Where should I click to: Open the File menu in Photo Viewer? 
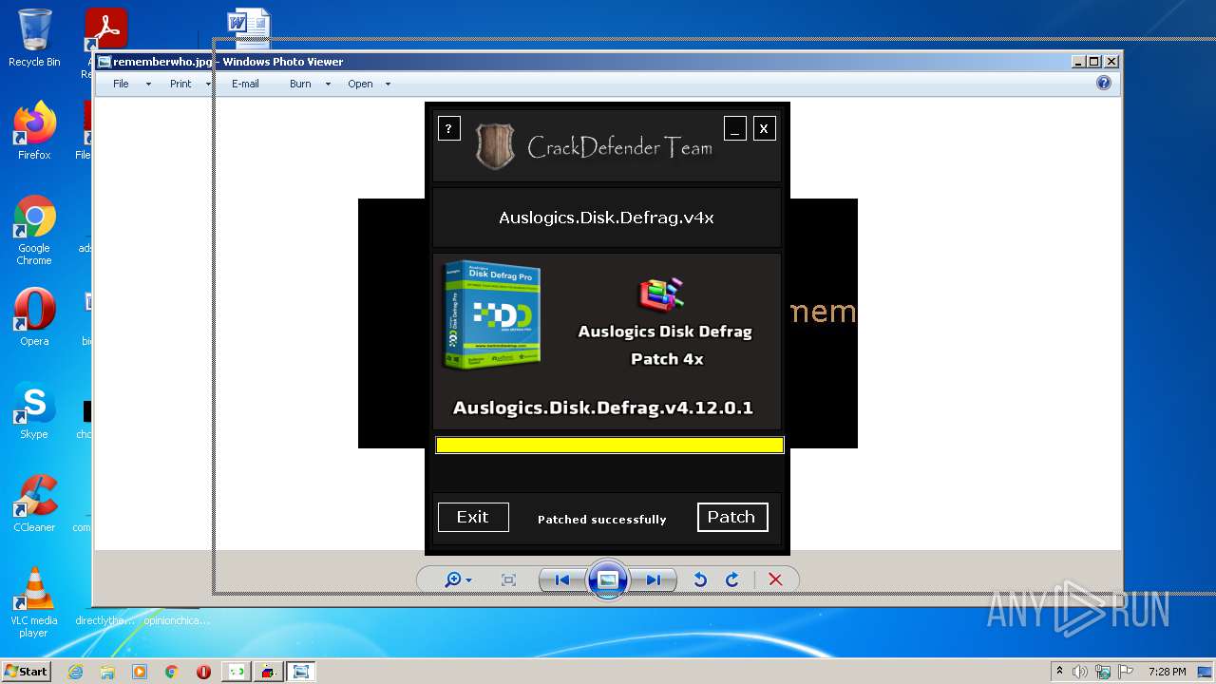coord(121,84)
